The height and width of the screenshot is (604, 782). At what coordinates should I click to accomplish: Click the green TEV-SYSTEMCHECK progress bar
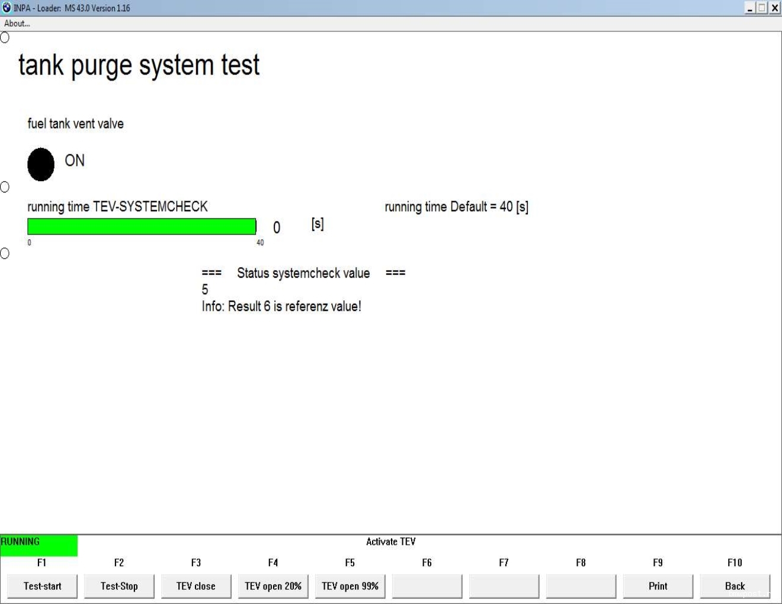click(142, 226)
